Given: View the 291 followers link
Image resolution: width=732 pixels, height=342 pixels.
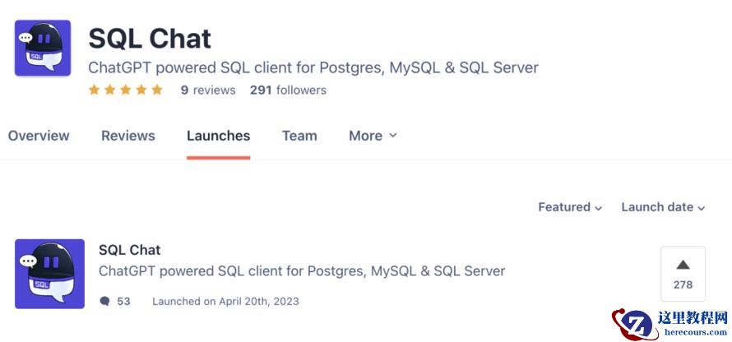Looking at the screenshot, I should (288, 90).
